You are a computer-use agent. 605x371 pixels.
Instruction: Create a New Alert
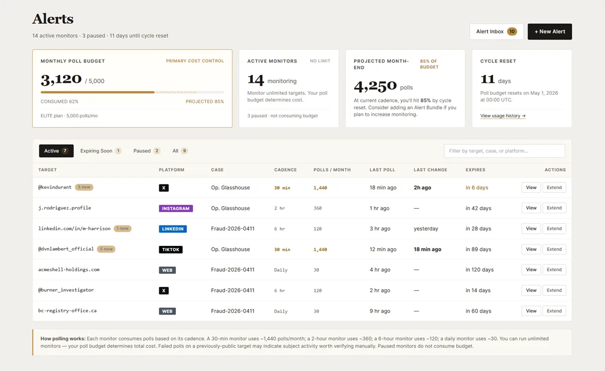[550, 31]
